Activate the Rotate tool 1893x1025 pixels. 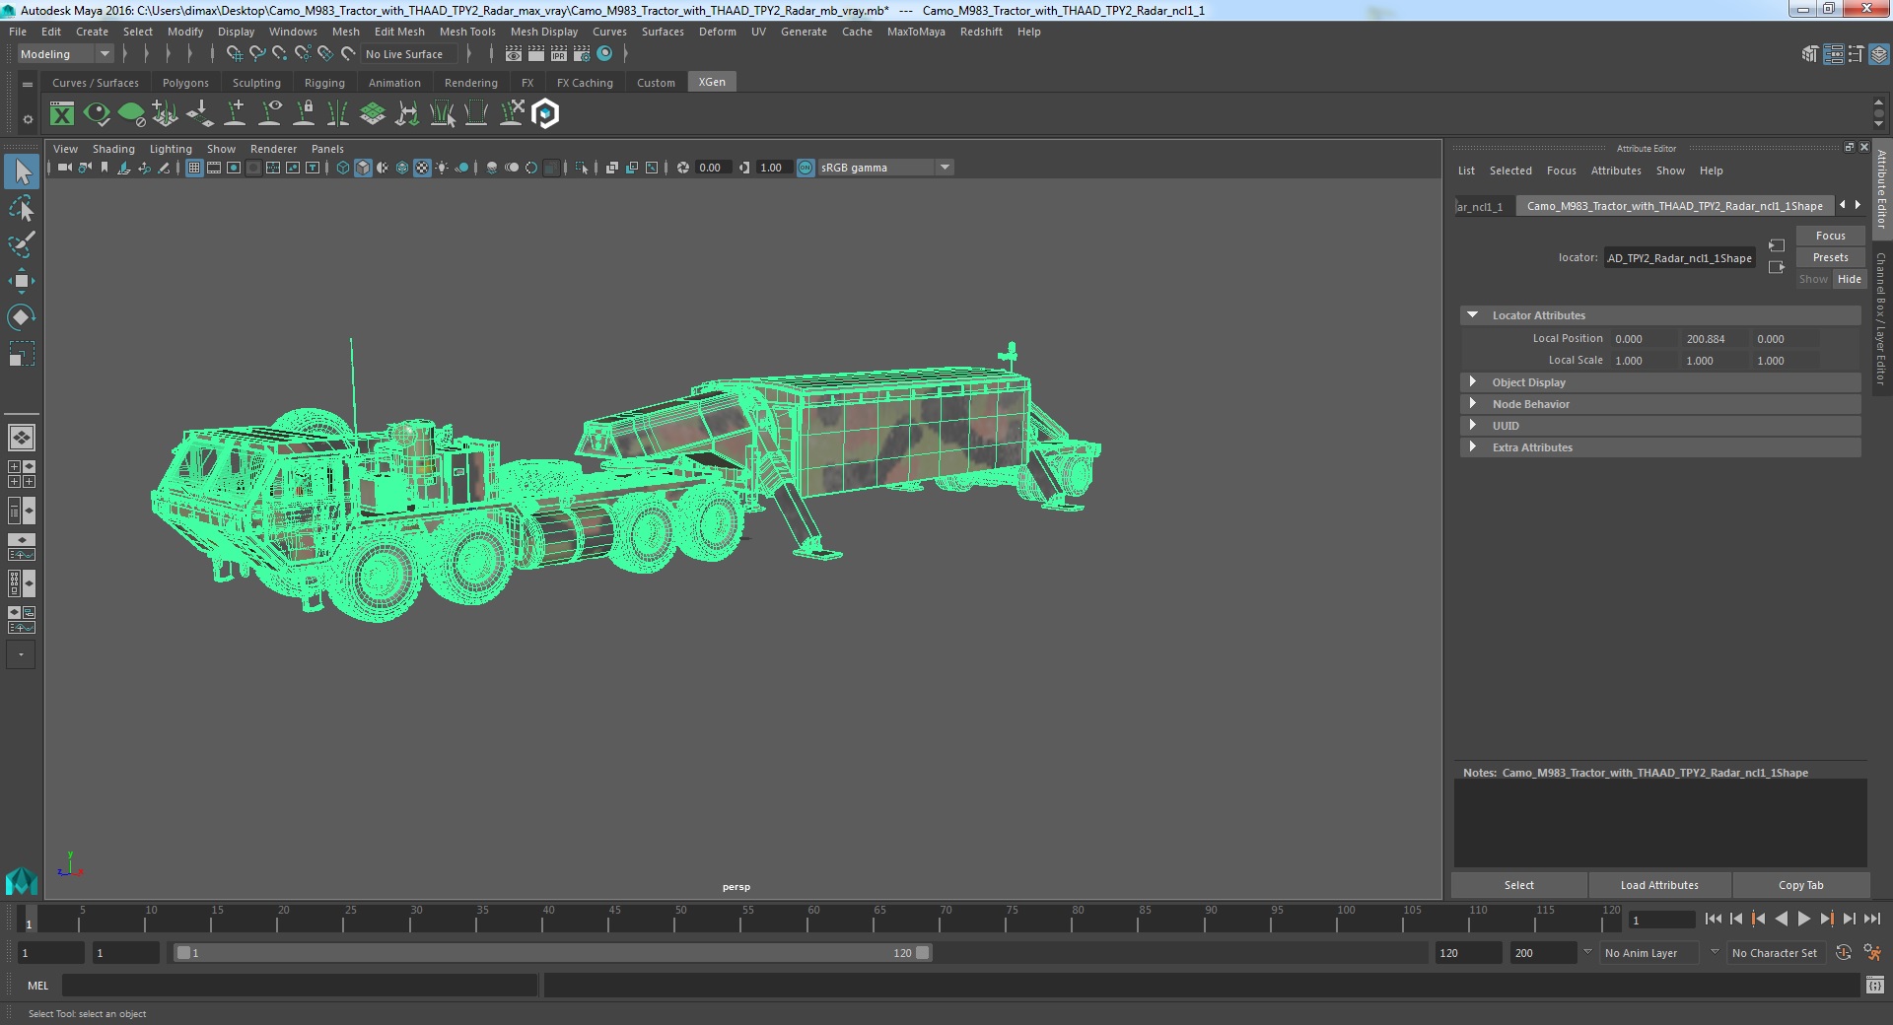pos(22,317)
